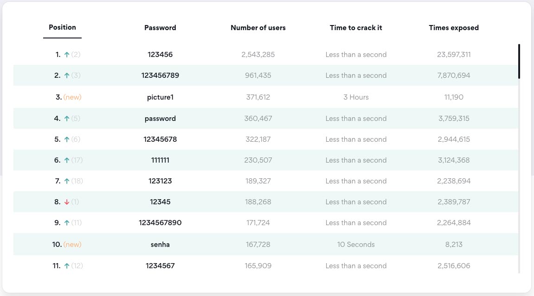This screenshot has height=296, width=534.
Task: Click the orange (new) label beside senha
Action: tap(72, 244)
